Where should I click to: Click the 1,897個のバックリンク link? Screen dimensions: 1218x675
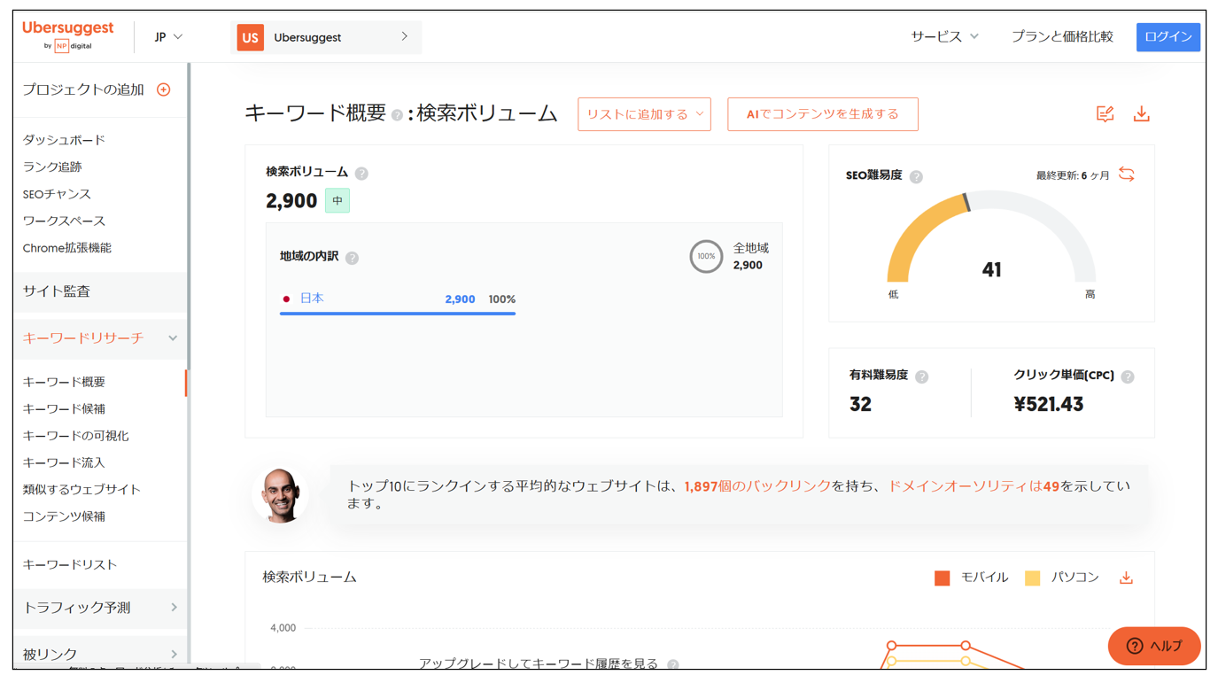tap(757, 486)
